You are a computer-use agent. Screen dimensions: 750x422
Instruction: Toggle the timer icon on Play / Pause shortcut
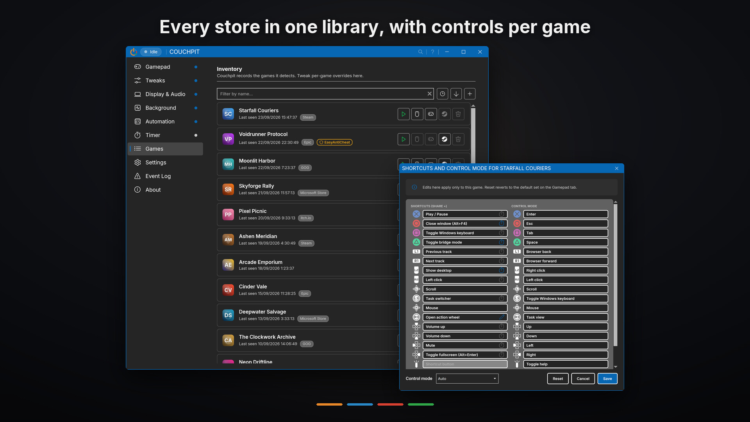pyautogui.click(x=502, y=214)
